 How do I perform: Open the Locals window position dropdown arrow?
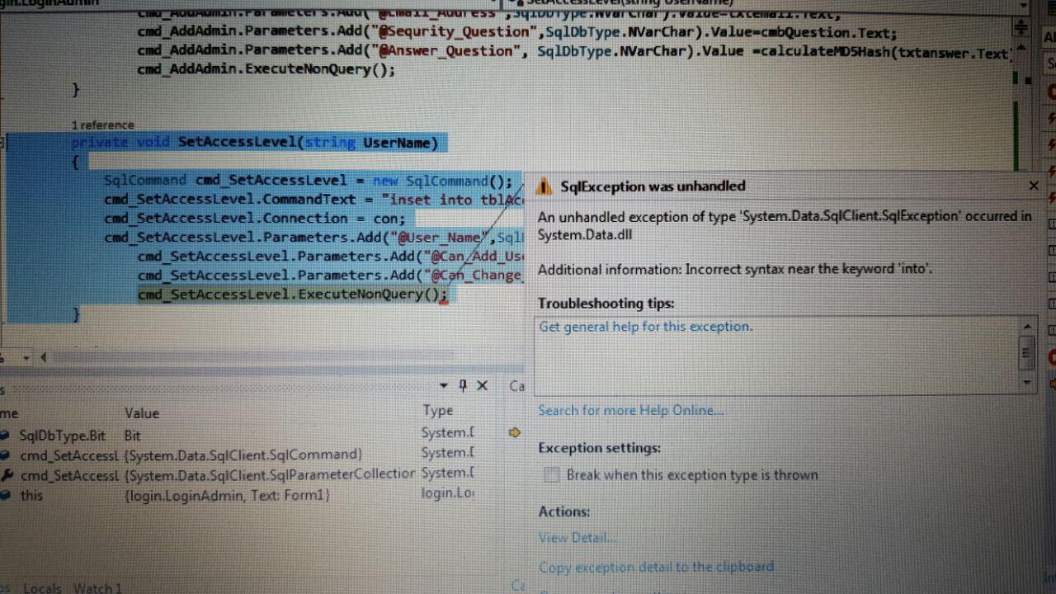click(444, 385)
